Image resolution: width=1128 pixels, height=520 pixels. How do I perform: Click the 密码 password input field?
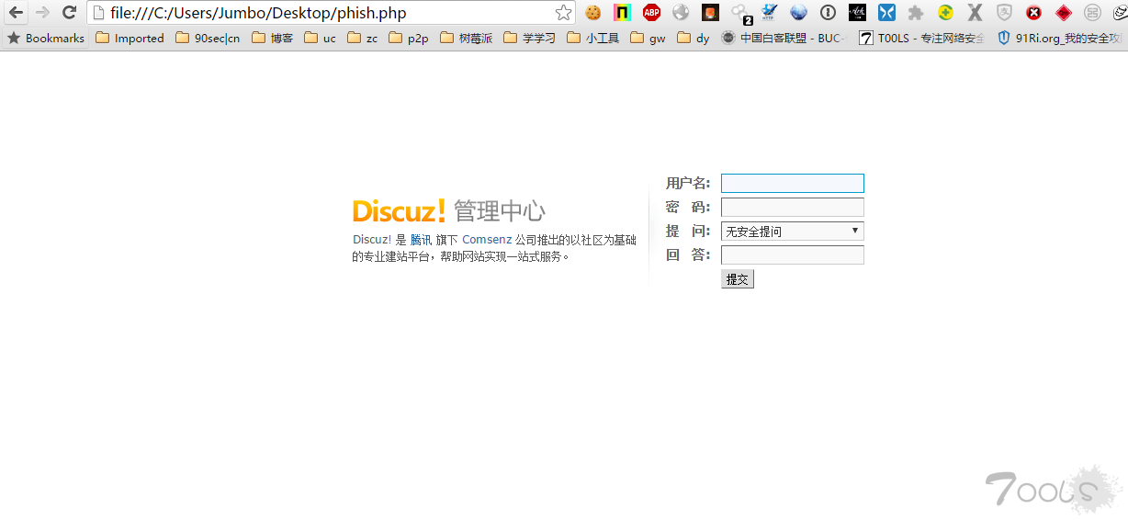pyautogui.click(x=792, y=208)
